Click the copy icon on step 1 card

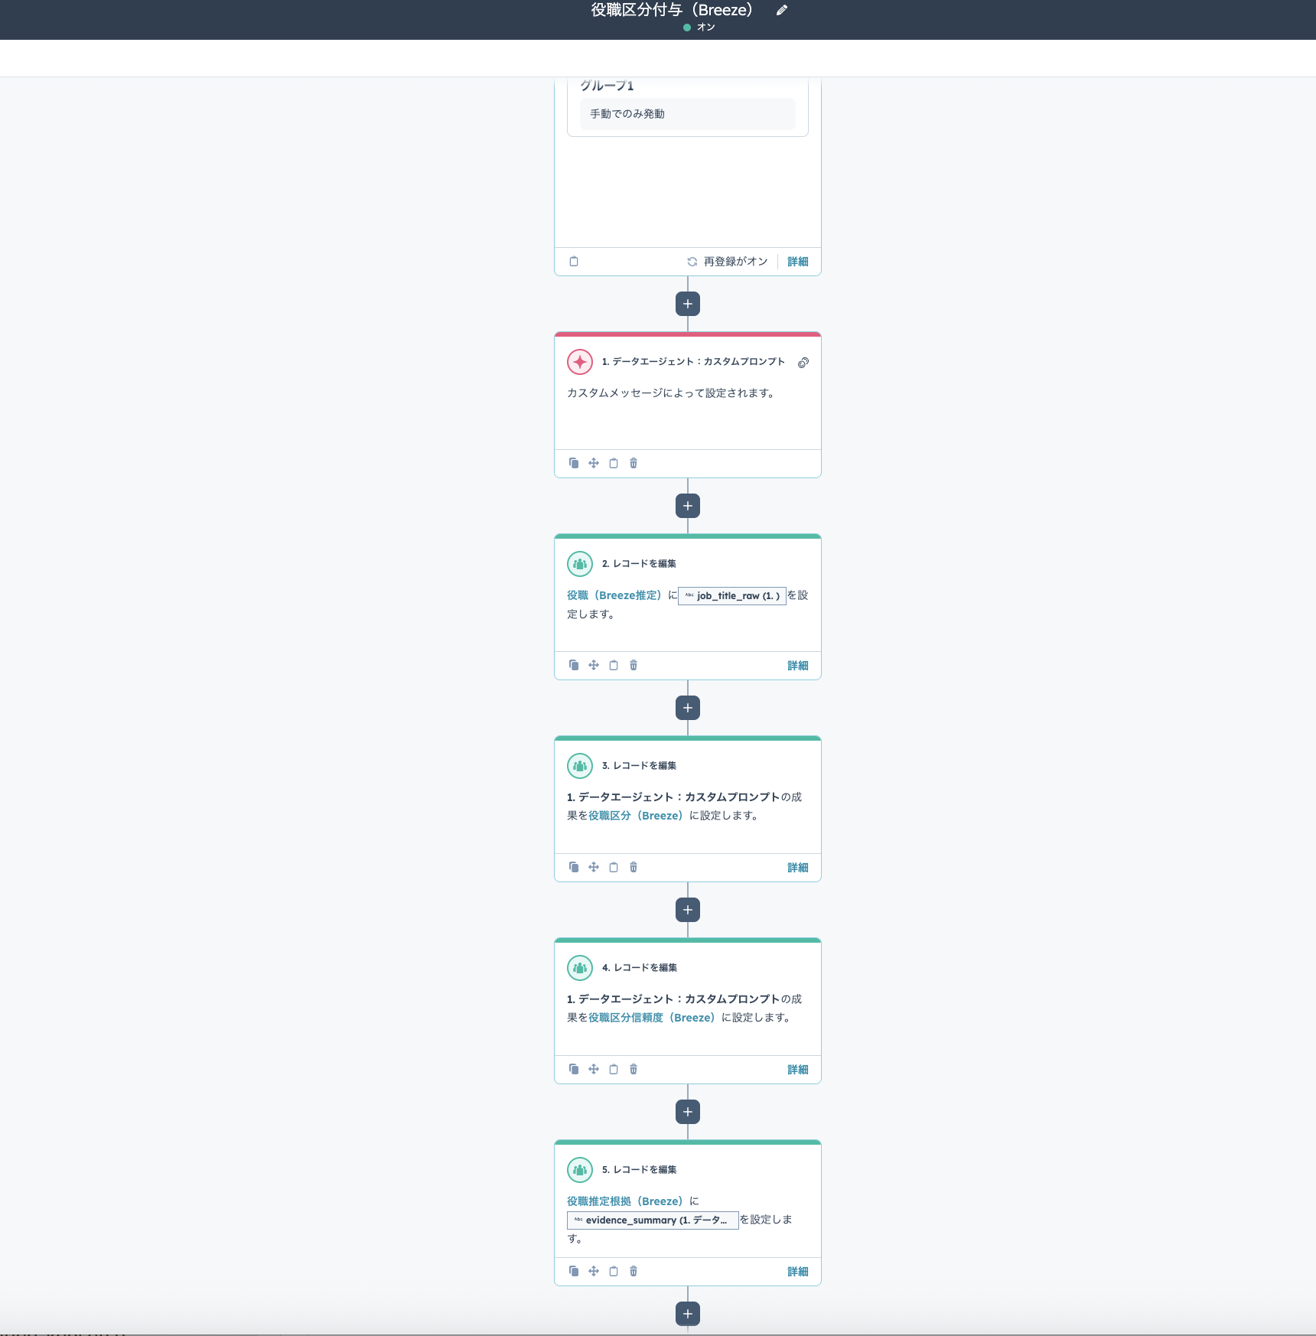574,463
